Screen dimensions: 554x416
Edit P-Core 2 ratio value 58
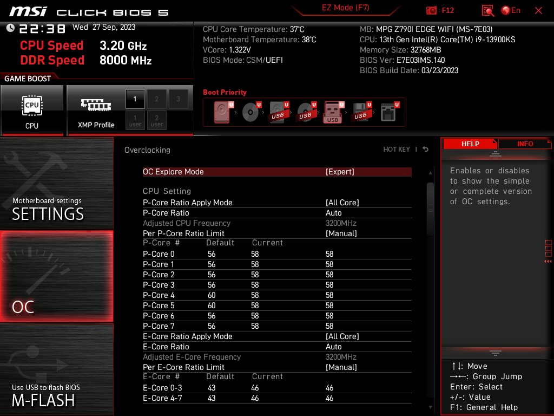[329, 275]
